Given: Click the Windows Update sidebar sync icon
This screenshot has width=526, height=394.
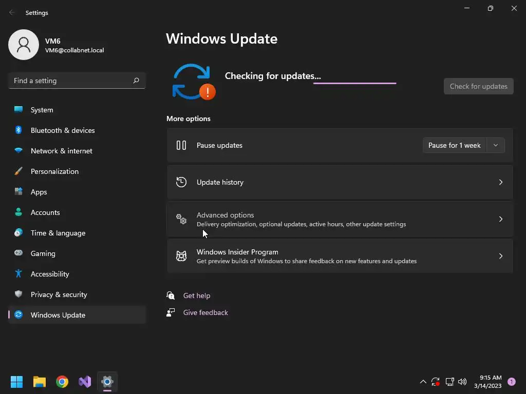Looking at the screenshot, I should pos(18,314).
